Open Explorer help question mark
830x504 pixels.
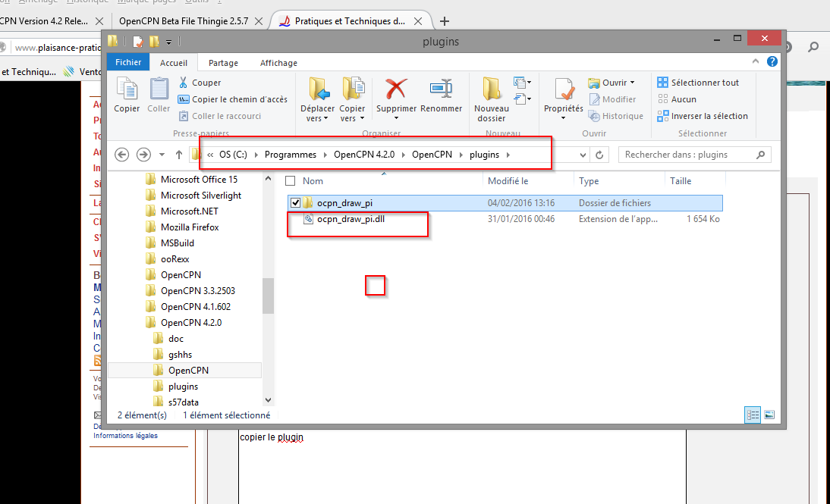772,61
